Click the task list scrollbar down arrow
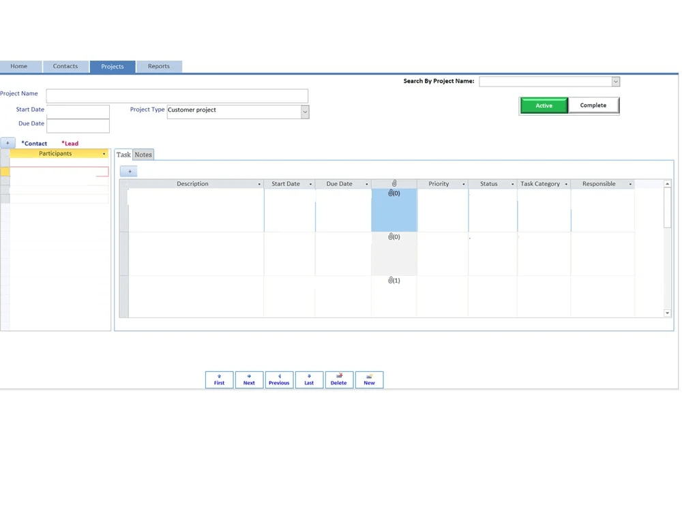682x511 pixels. coord(668,313)
